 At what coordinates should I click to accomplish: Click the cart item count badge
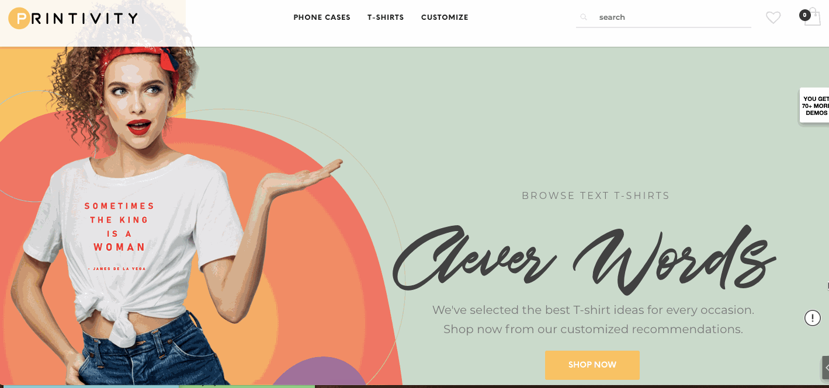click(805, 15)
